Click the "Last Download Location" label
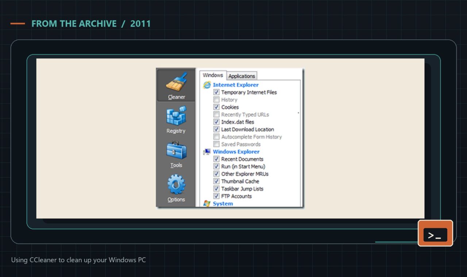The height and width of the screenshot is (277, 467). click(248, 129)
